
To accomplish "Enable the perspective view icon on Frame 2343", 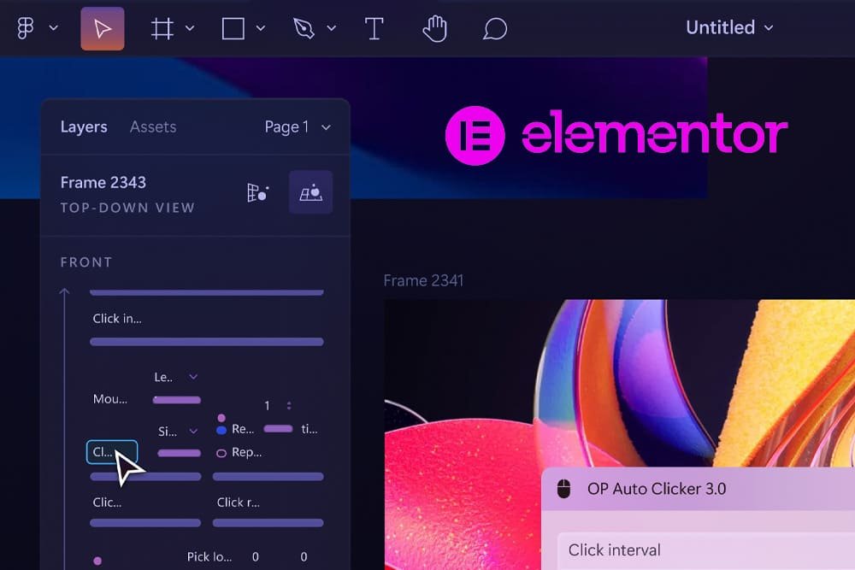I will 310,192.
